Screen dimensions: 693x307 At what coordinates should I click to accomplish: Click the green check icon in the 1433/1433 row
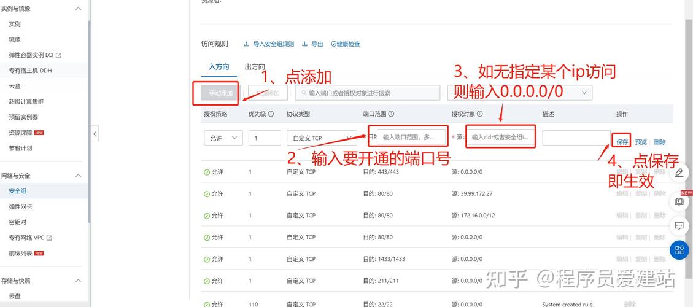tap(207, 259)
